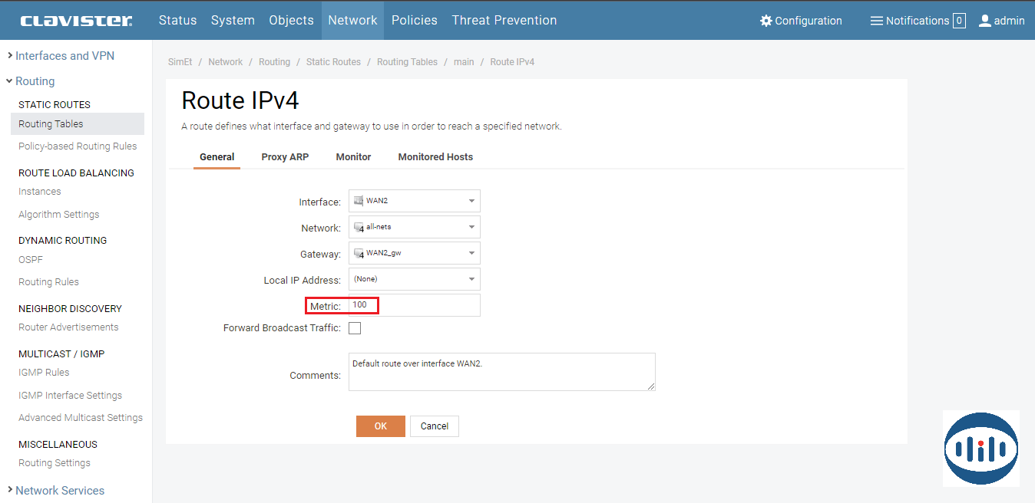Click the Clavister logo
The image size is (1035, 503).
click(x=76, y=21)
